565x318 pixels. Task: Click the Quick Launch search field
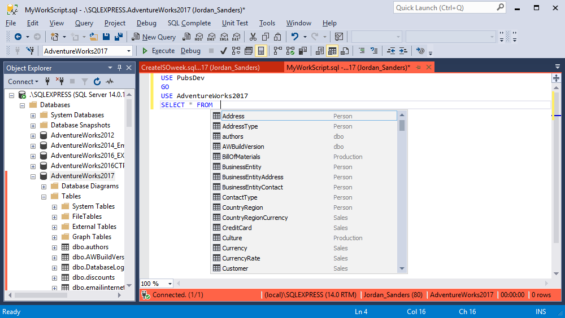click(x=450, y=7)
